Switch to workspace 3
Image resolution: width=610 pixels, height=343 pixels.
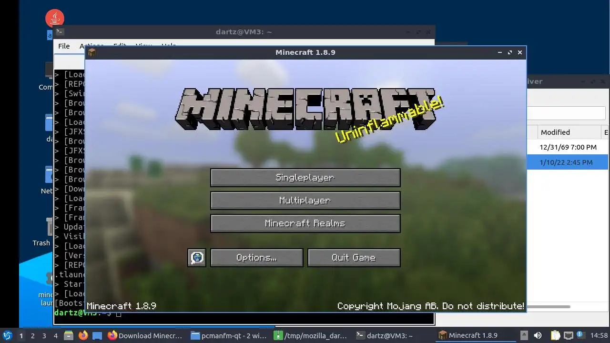44,336
